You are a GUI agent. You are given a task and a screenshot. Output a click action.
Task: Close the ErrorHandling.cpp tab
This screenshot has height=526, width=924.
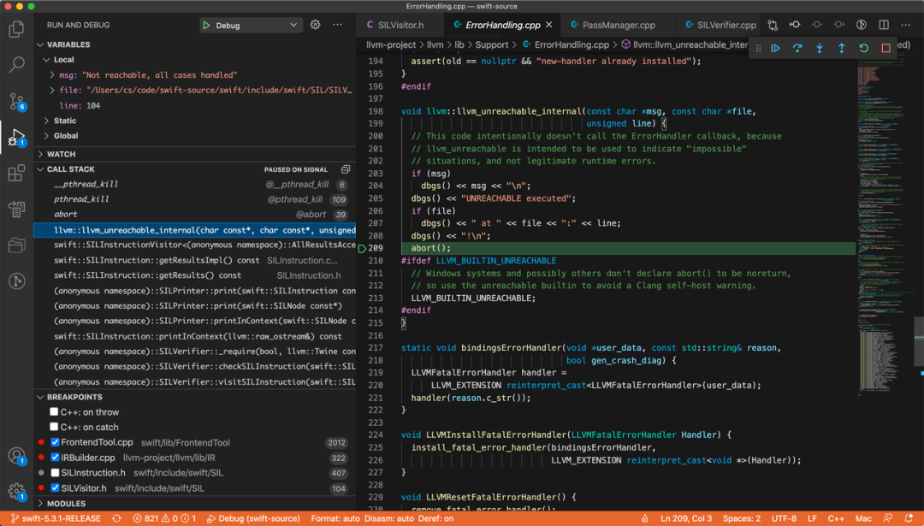[x=548, y=25]
